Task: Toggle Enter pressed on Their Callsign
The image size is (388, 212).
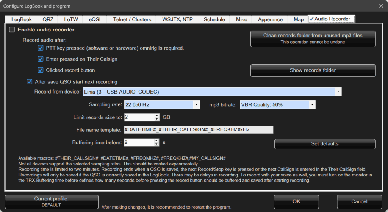Action: (41, 59)
